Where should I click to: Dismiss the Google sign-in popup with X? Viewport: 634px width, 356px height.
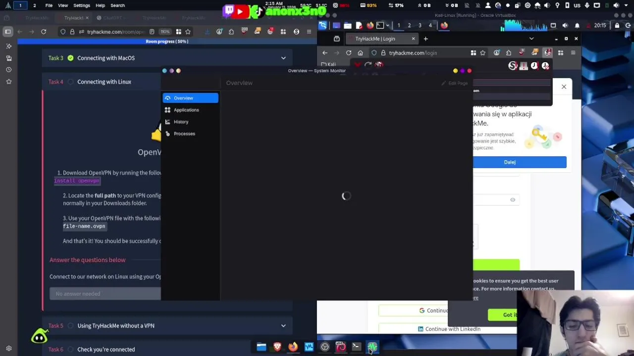click(x=564, y=87)
